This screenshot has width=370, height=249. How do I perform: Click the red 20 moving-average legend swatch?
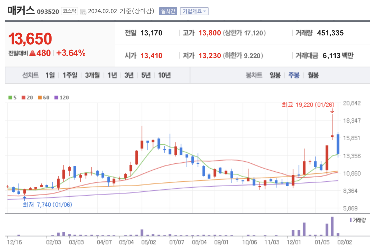pyautogui.click(x=24, y=98)
